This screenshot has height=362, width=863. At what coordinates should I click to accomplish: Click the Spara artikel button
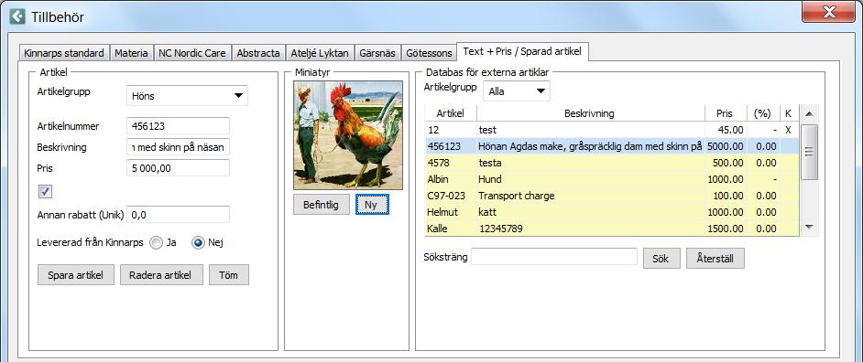[x=75, y=274]
